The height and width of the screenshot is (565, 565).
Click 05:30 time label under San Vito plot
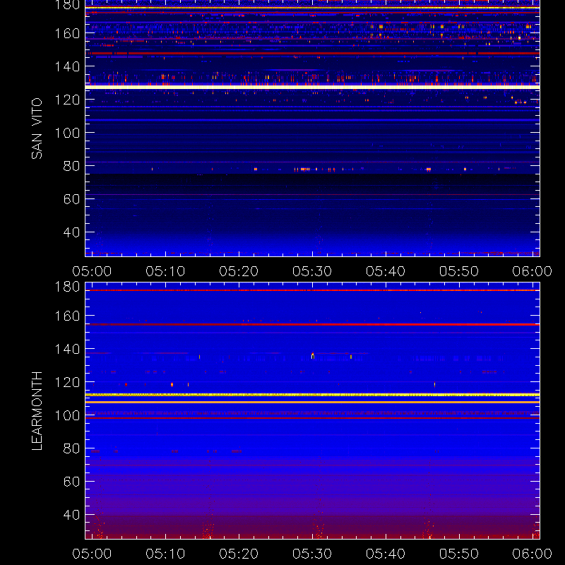[312, 271]
